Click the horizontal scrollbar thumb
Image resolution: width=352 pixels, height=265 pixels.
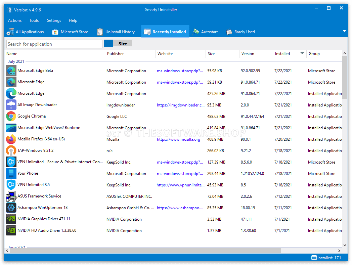point(145,251)
